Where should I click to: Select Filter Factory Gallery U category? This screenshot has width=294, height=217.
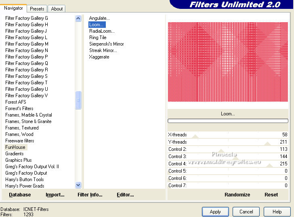27,89
